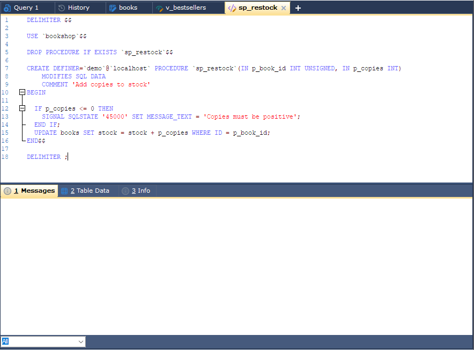Click the DROP PROCEDURE IF EXISTS line
Viewport: 474px width, 350px height.
click(100, 52)
